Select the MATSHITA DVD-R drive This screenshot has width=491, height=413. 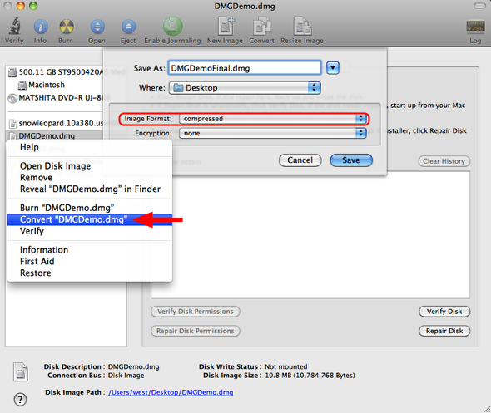55,98
